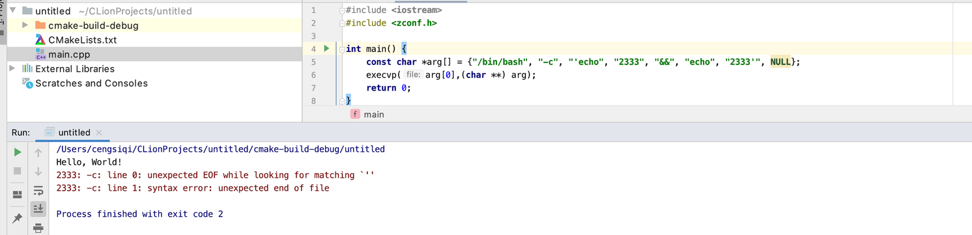
Task: Open the Restore Layout icon in the Run panel
Action: (18, 194)
